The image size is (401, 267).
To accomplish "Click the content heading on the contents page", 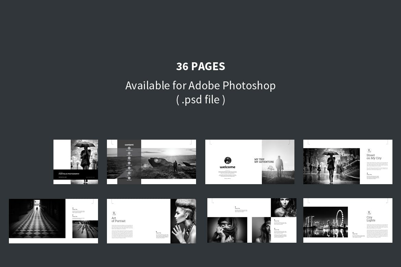I will [129, 144].
